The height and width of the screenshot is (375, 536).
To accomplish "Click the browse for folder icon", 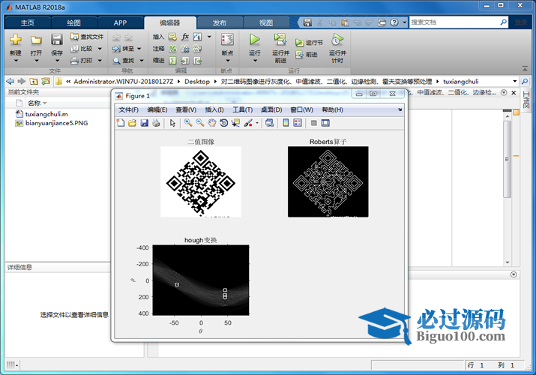I will coord(45,81).
